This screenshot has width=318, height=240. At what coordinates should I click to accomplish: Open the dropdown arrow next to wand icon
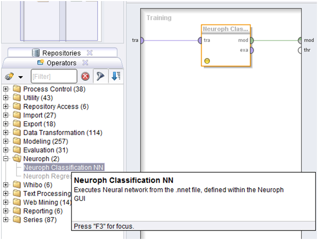tap(20, 78)
